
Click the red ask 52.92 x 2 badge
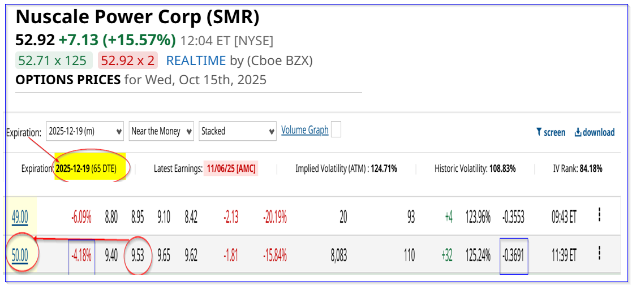129,60
